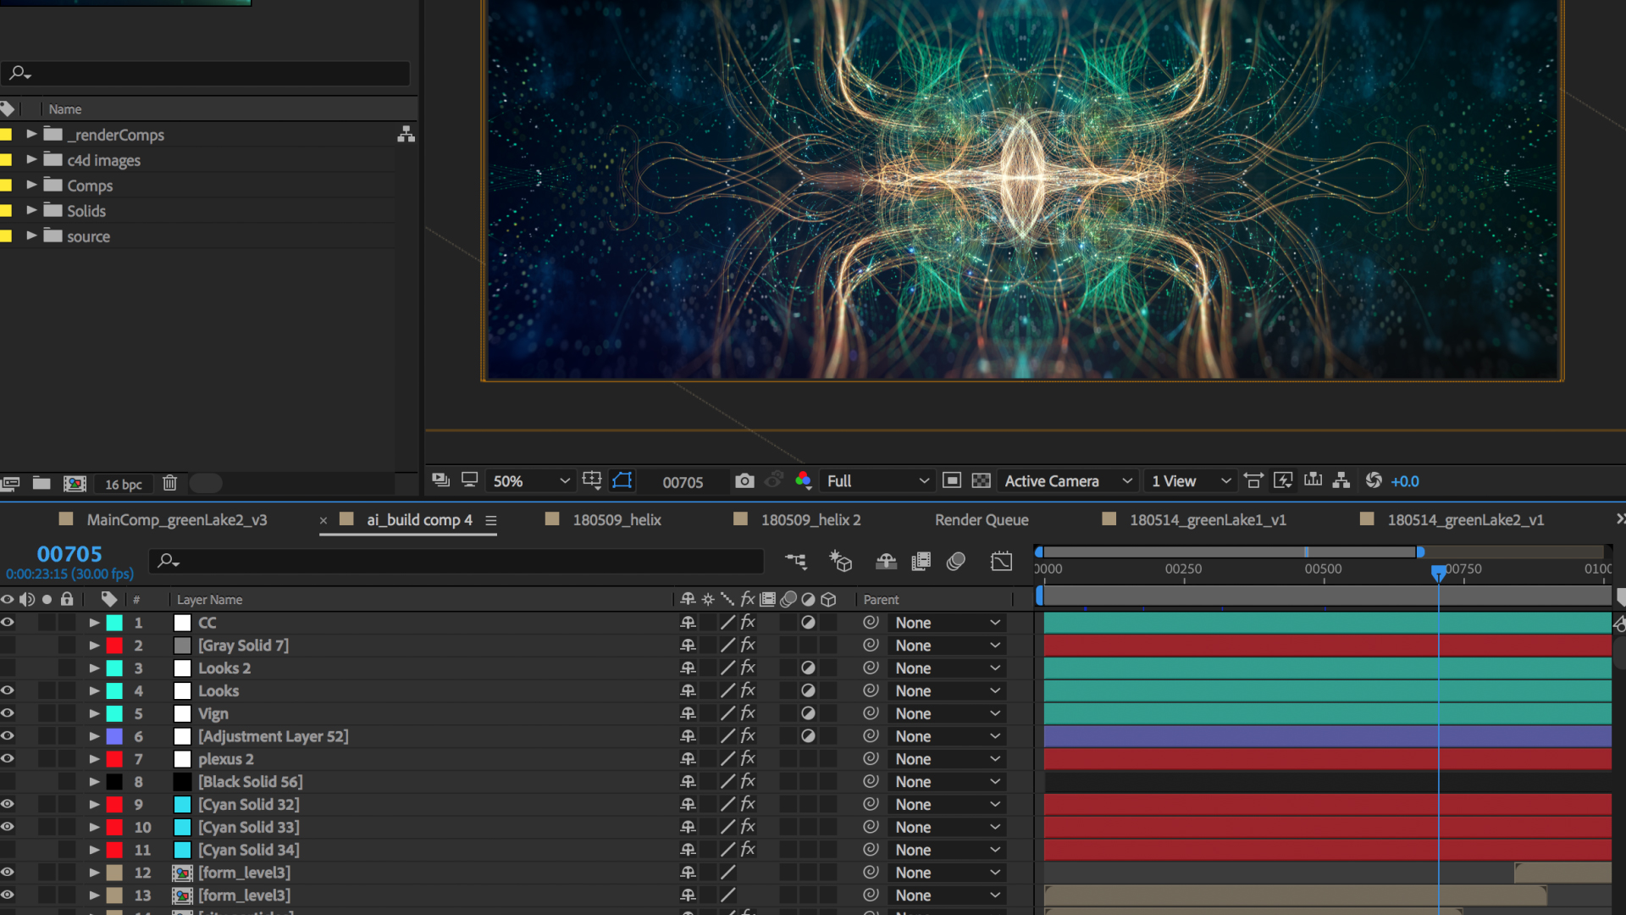Switch to 180514_greenLake1_v1 tab
1626x915 pixels.
1208,520
